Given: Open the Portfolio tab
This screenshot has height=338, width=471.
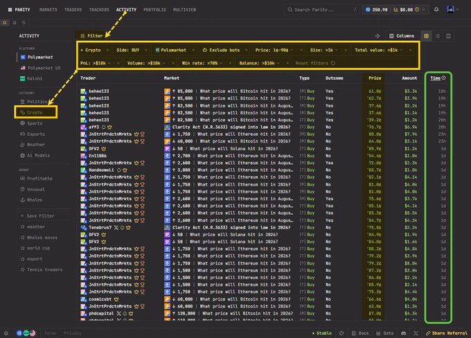Looking at the screenshot, I should [x=154, y=10].
